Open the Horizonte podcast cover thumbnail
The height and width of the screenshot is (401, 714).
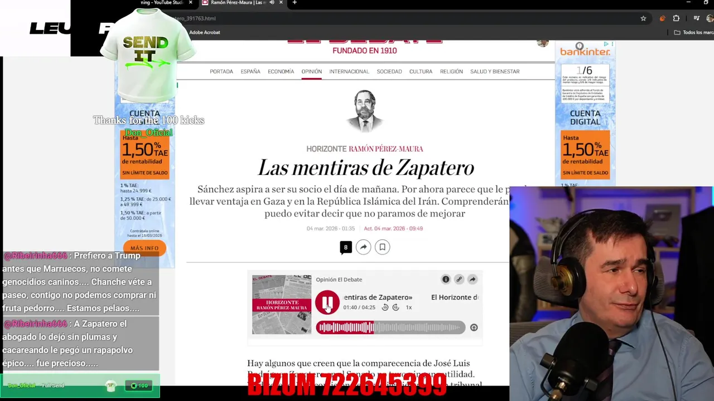(x=282, y=305)
